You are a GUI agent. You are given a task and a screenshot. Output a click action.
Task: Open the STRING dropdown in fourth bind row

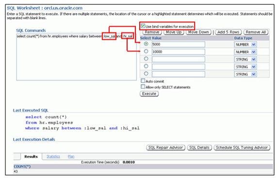click(246, 67)
